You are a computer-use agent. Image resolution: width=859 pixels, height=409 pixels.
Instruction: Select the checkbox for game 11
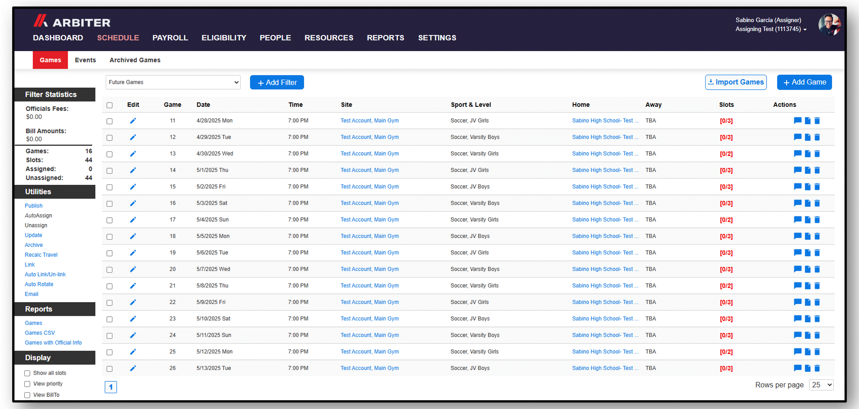[x=109, y=121]
